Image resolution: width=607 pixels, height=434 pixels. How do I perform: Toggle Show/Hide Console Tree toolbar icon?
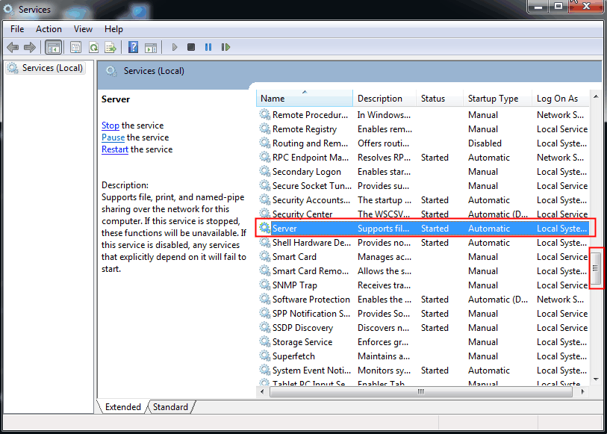tap(54, 47)
